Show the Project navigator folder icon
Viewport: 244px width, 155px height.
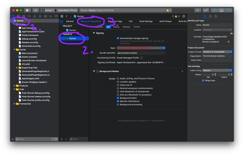(x=13, y=16)
